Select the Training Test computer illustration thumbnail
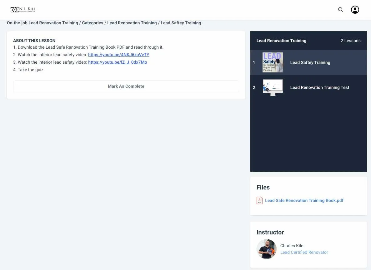The height and width of the screenshot is (270, 371). pyautogui.click(x=273, y=87)
